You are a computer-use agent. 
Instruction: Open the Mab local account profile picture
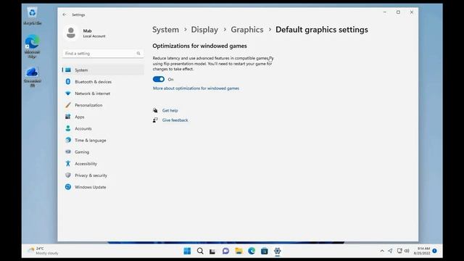(x=71, y=33)
